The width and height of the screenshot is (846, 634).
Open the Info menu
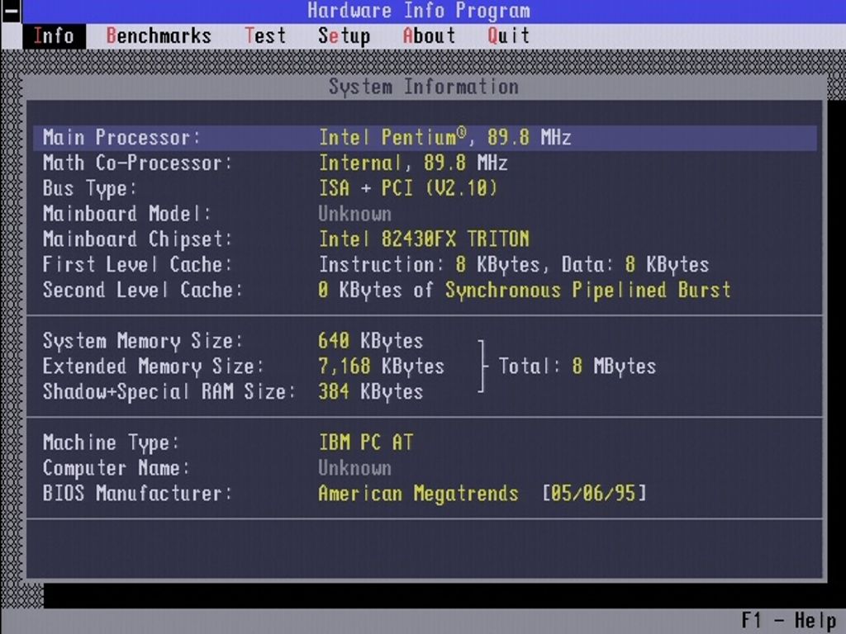pos(54,36)
